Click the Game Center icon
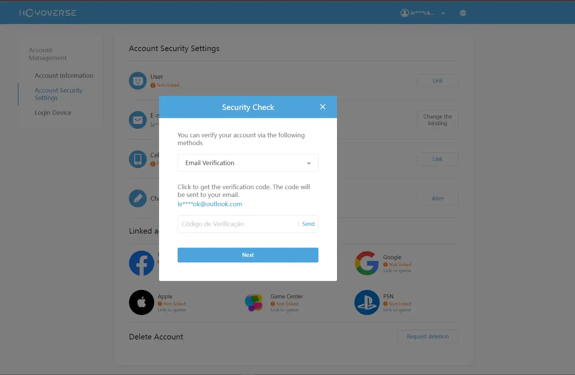This screenshot has width=575, height=375. click(254, 302)
